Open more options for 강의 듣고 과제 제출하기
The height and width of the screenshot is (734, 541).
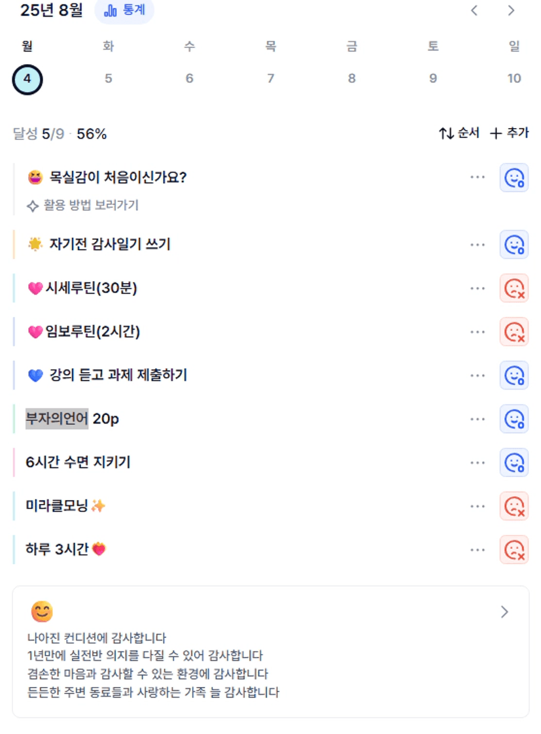(x=478, y=375)
